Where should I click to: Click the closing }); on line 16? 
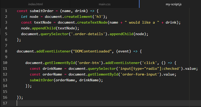click(20, 97)
